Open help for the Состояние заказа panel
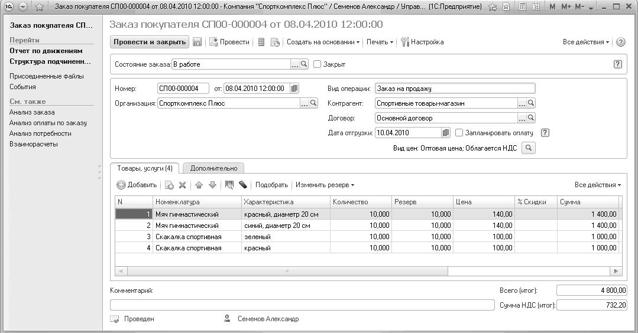 [618, 64]
